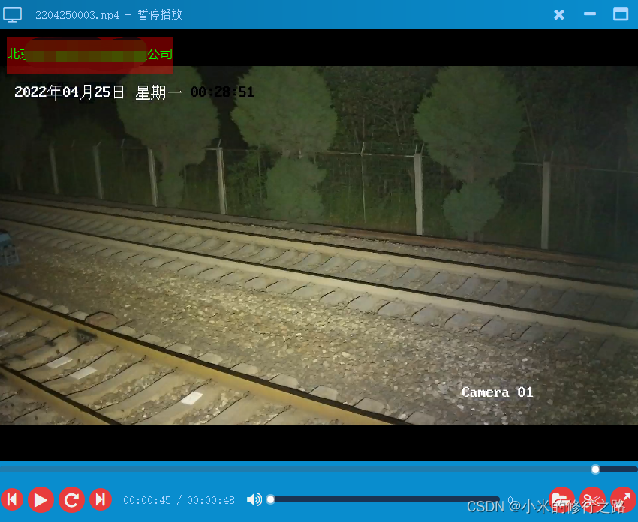This screenshot has height=522, width=638.
Task: Minimize the player to taskbar
Action: 589,14
